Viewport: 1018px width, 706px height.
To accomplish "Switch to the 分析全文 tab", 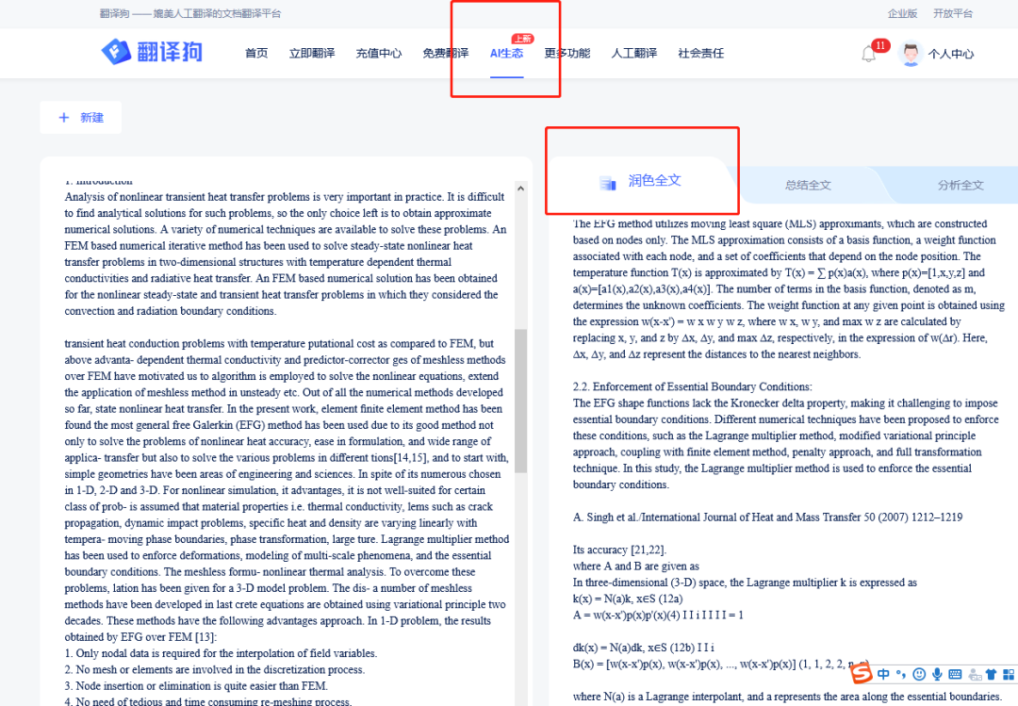I will coord(961,185).
